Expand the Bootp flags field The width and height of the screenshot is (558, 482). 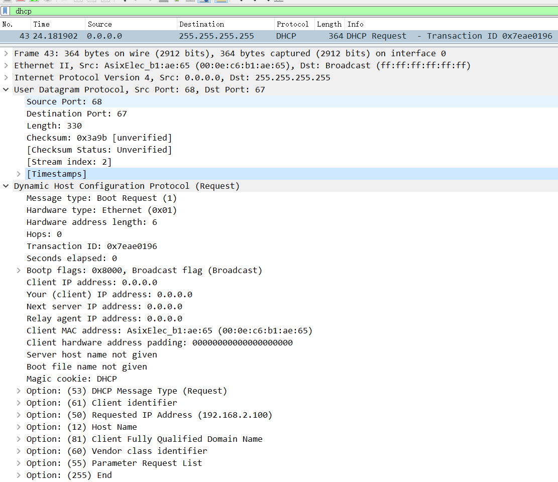point(19,271)
